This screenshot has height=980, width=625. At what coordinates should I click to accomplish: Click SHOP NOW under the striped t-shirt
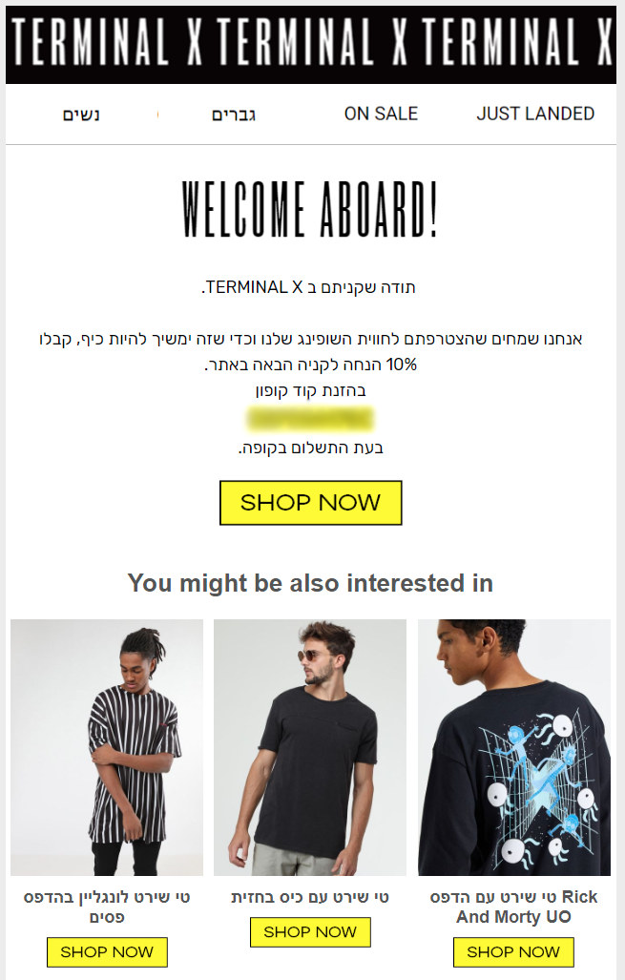click(107, 952)
